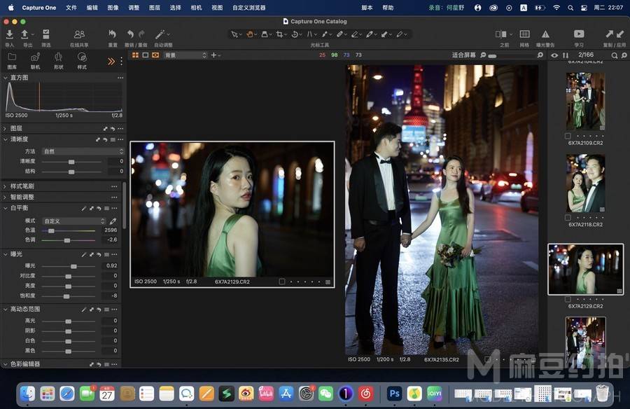630x409 pixels.
Task: Open the 样式笔刷 panel three-dots options
Action: pyautogui.click(x=115, y=186)
